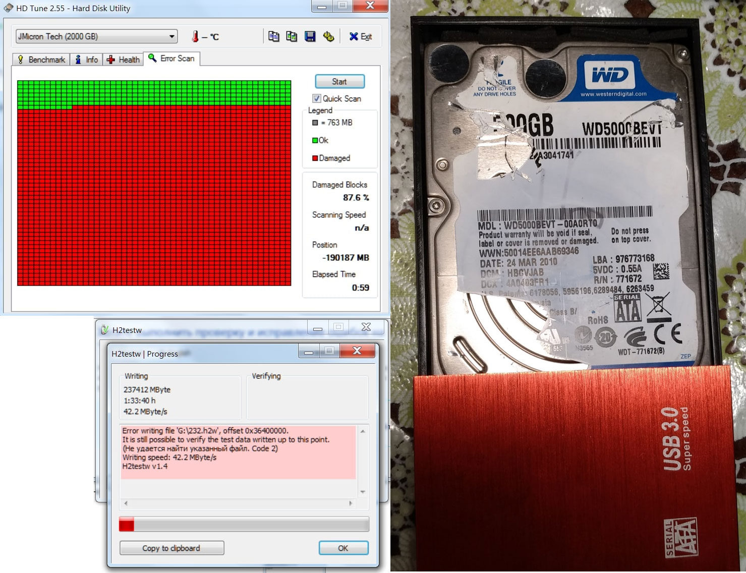746x573 pixels.
Task: Click the thermometer temperature indicator
Action: (x=195, y=36)
